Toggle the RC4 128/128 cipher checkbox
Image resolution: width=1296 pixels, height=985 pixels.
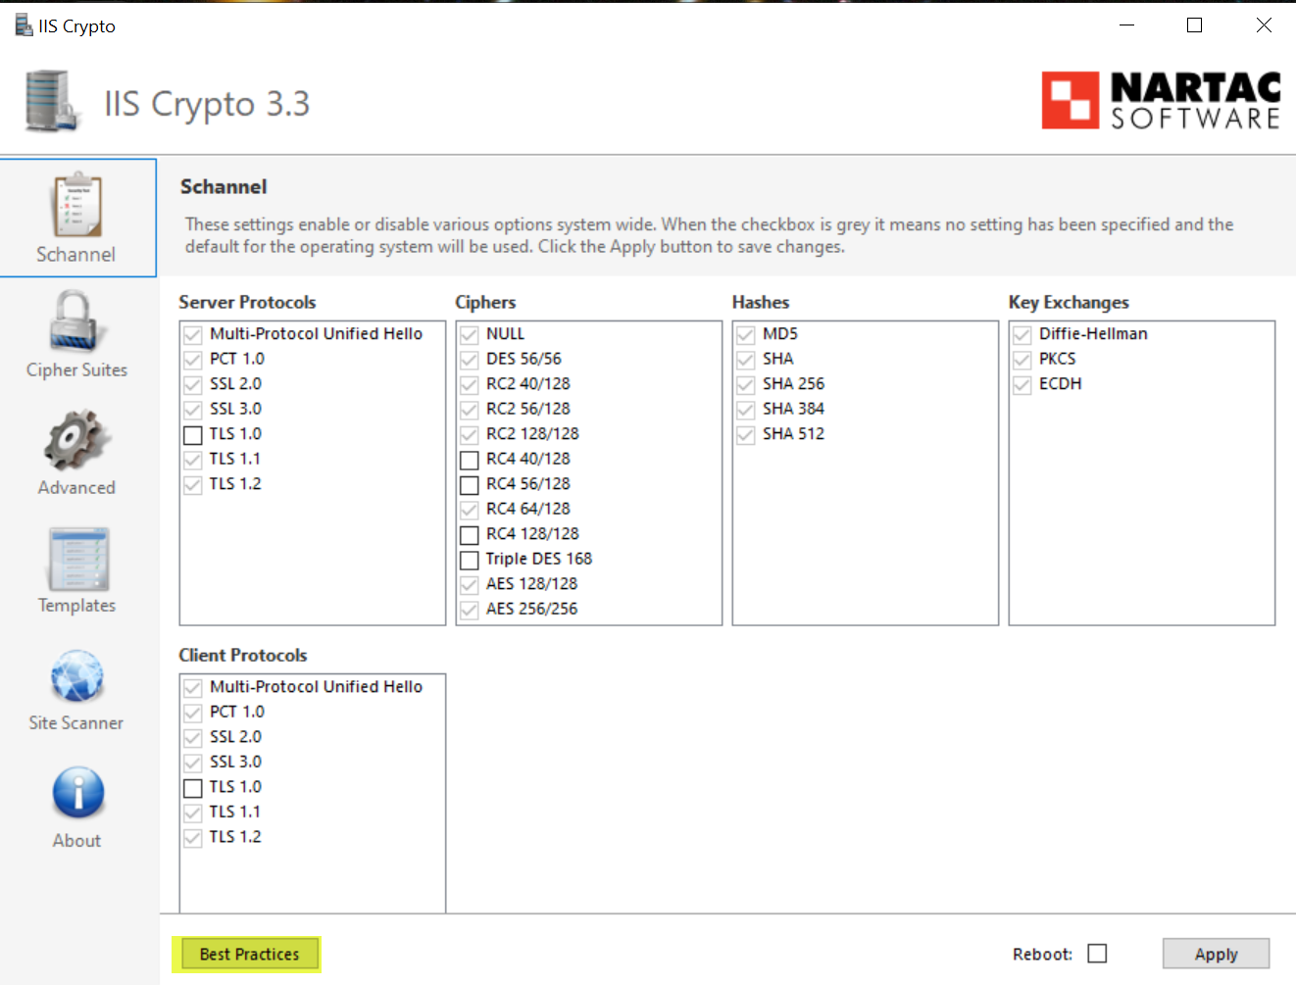tap(470, 534)
